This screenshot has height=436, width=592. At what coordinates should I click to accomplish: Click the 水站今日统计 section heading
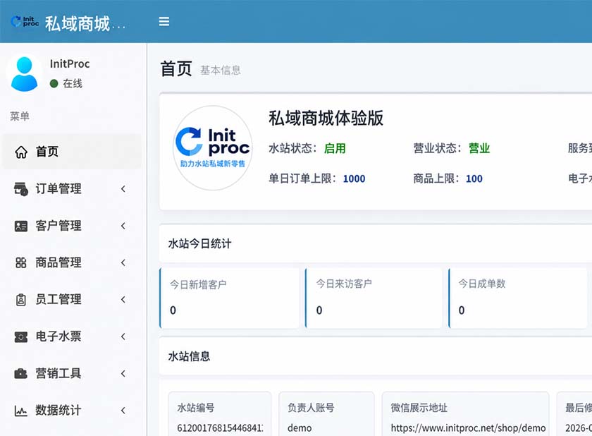(x=199, y=243)
